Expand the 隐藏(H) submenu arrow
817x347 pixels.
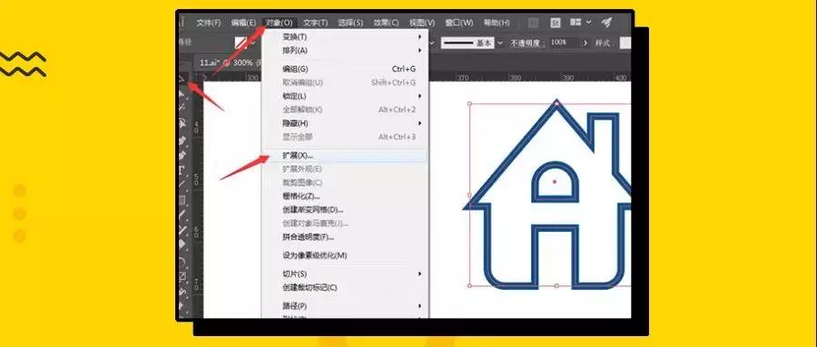(x=419, y=123)
